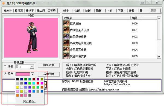Select the 杏色厚实皮肤 thumbnail icon
The height and width of the screenshot is (106, 164).
click(66, 50)
